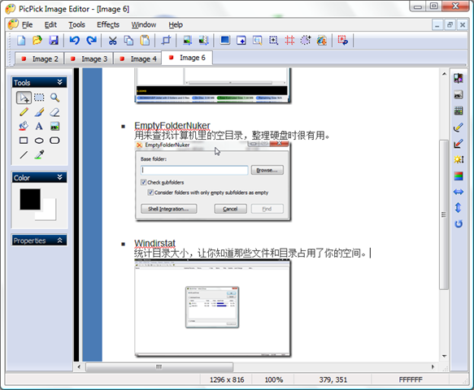Screen dimensions: 474x390
Task: Switch to the Image 3 tab
Action: 89,59
